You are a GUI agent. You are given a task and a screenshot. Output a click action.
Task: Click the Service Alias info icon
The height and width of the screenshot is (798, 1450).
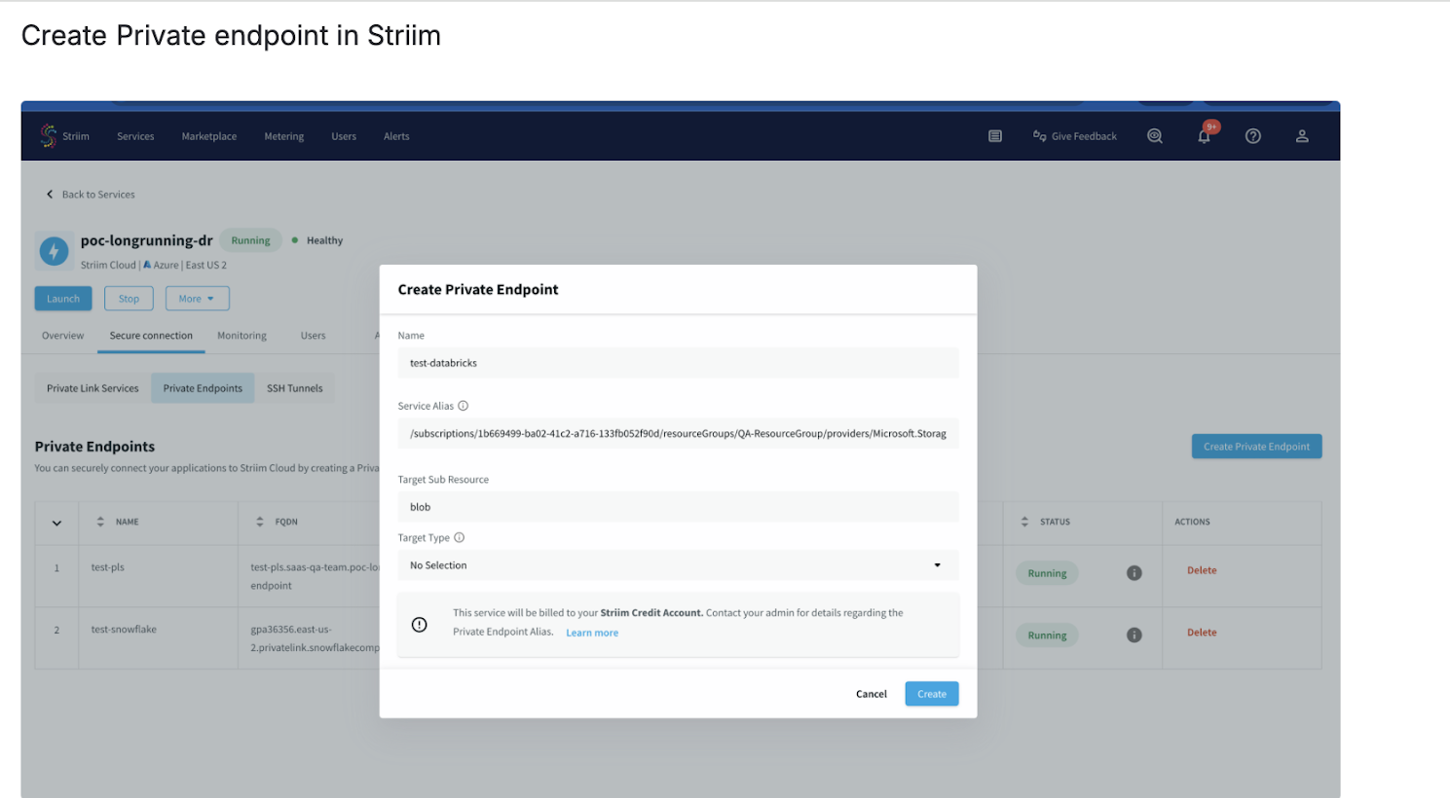[x=463, y=406]
